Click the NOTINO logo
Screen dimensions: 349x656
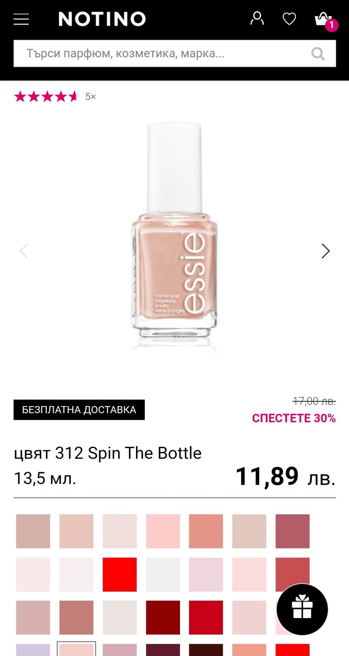(102, 19)
